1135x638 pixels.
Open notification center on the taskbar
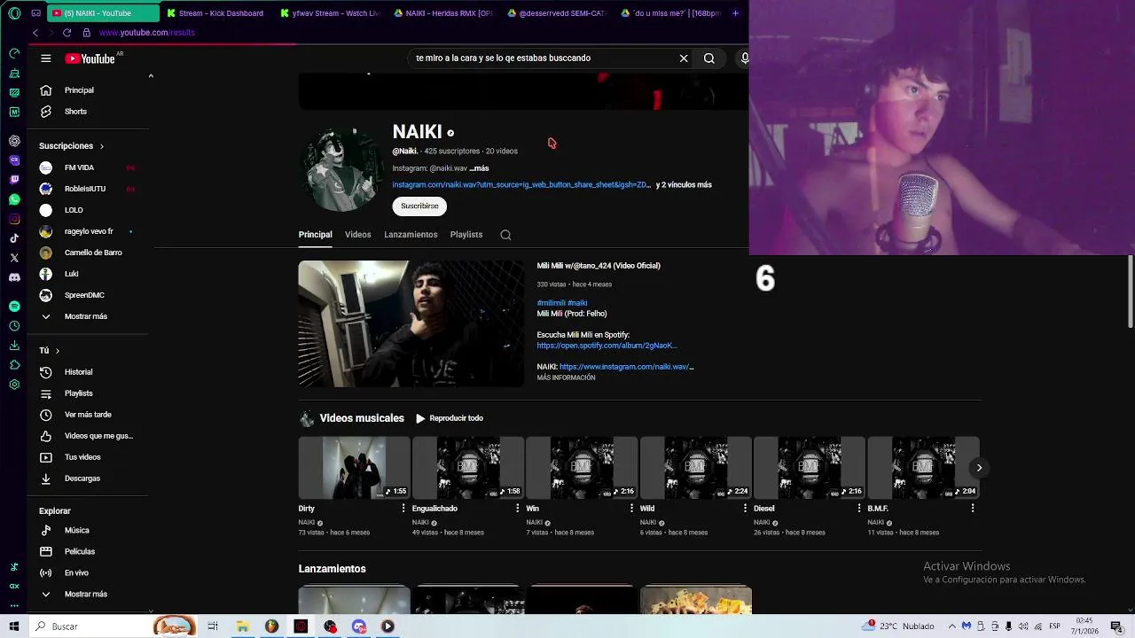click(1117, 626)
